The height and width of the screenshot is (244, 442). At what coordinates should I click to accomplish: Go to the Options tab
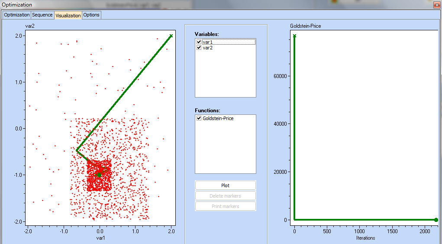(91, 15)
